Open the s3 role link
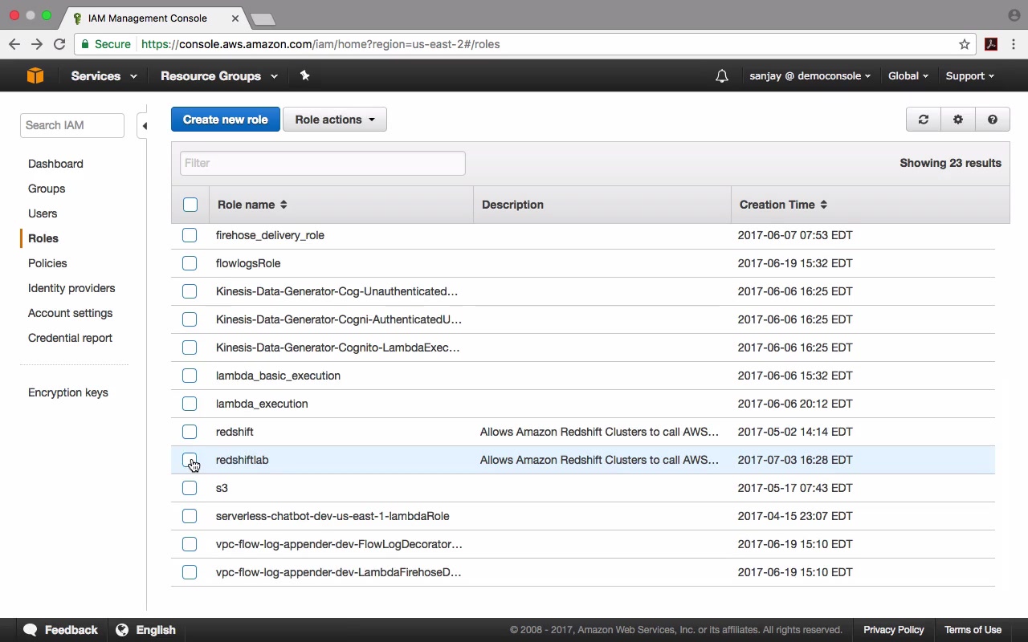 (x=222, y=488)
